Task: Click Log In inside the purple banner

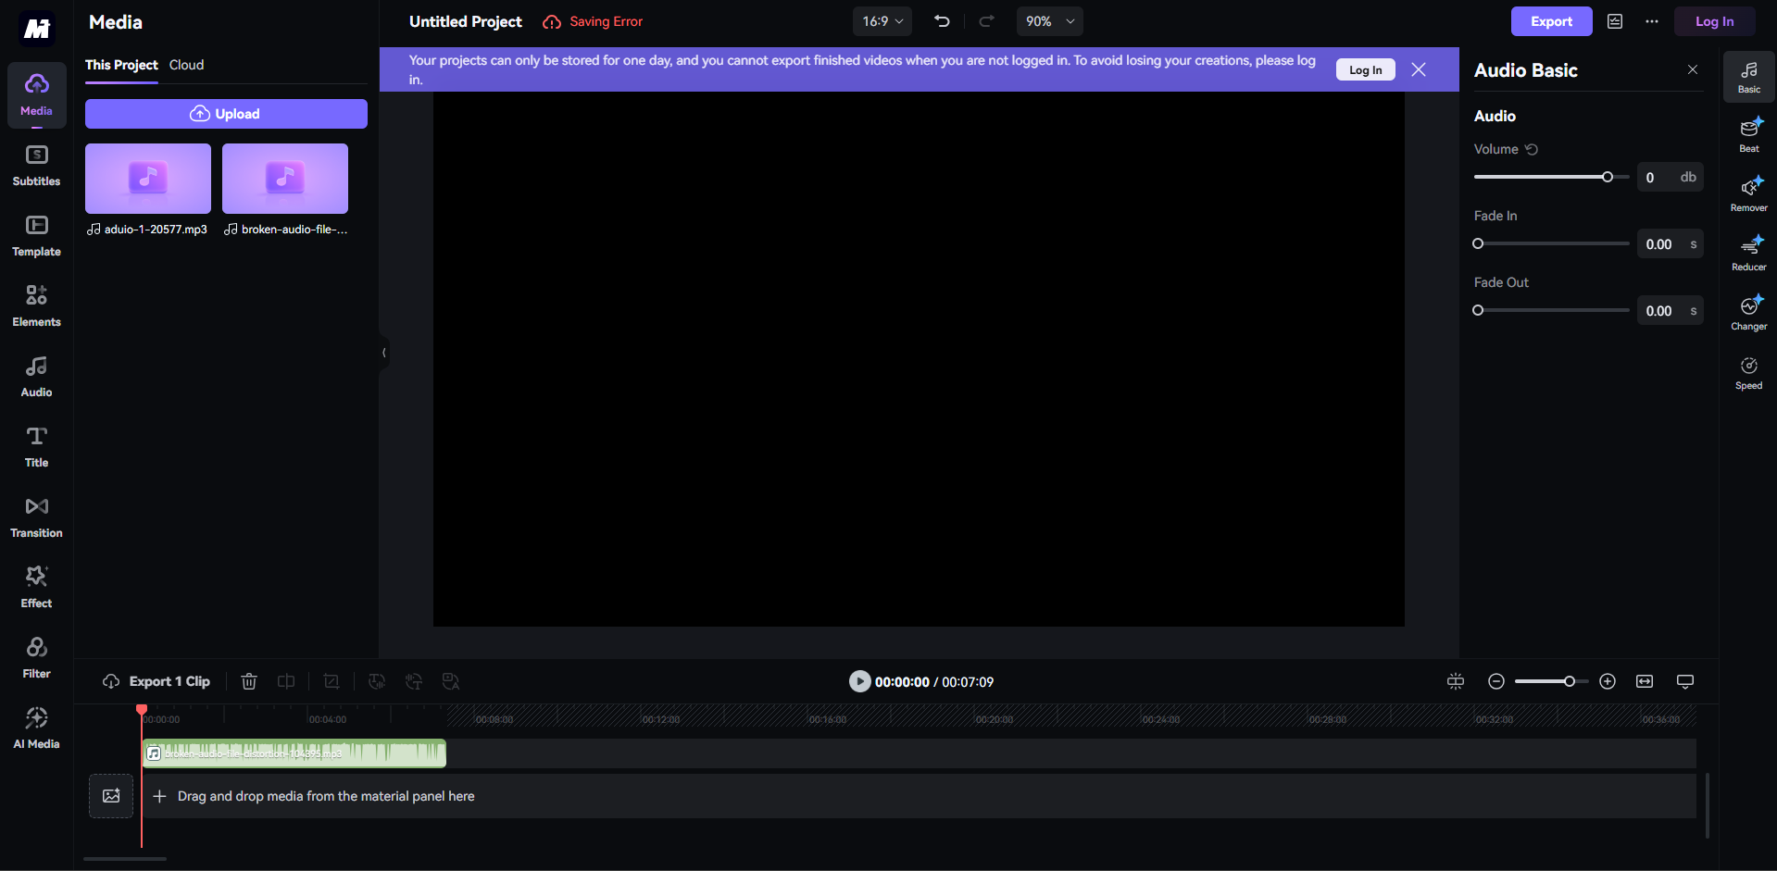Action: pyautogui.click(x=1365, y=69)
